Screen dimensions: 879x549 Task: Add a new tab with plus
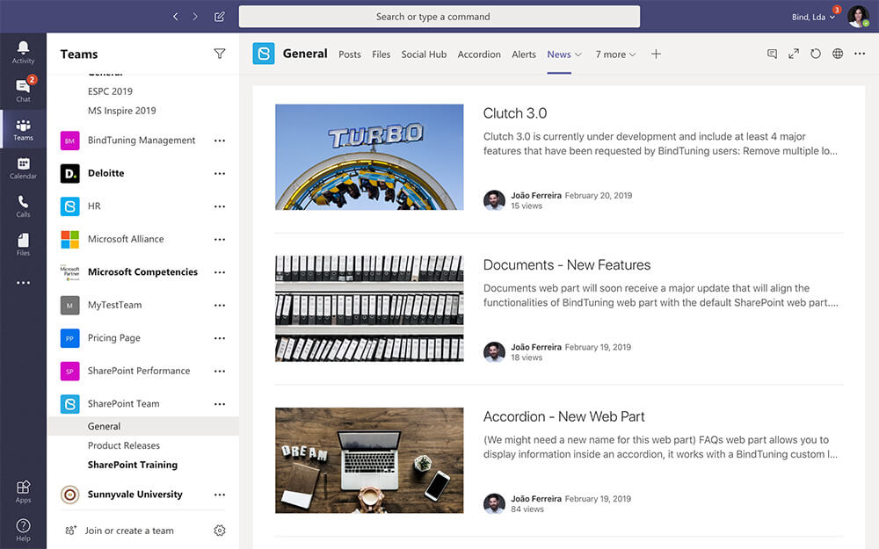pyautogui.click(x=656, y=54)
